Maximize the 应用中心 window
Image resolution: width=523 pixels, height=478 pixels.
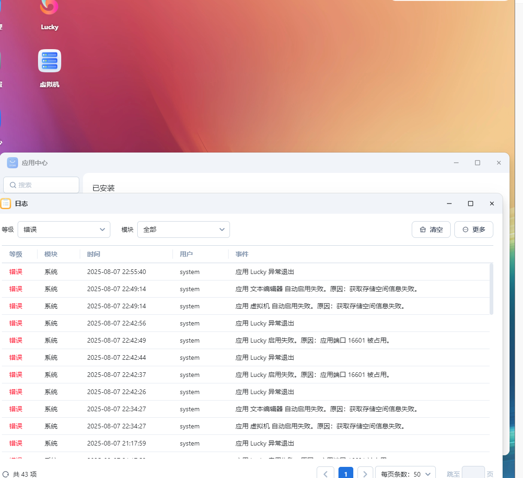[478, 163]
